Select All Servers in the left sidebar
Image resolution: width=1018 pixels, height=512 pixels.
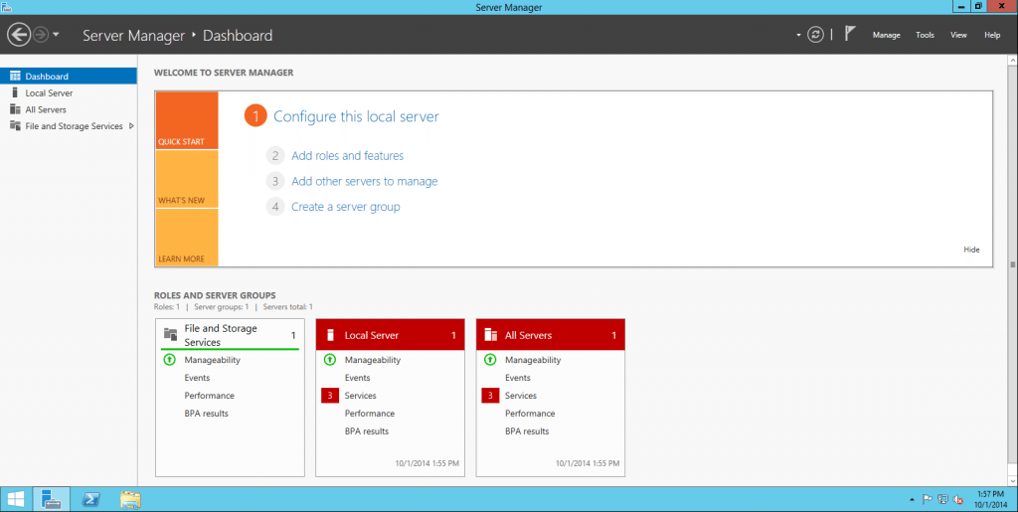tap(46, 109)
